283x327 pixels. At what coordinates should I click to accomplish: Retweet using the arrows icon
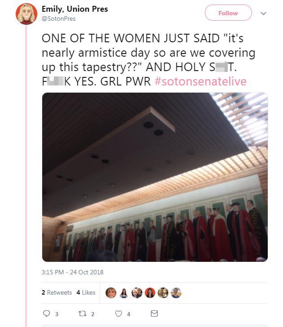pos(82,314)
